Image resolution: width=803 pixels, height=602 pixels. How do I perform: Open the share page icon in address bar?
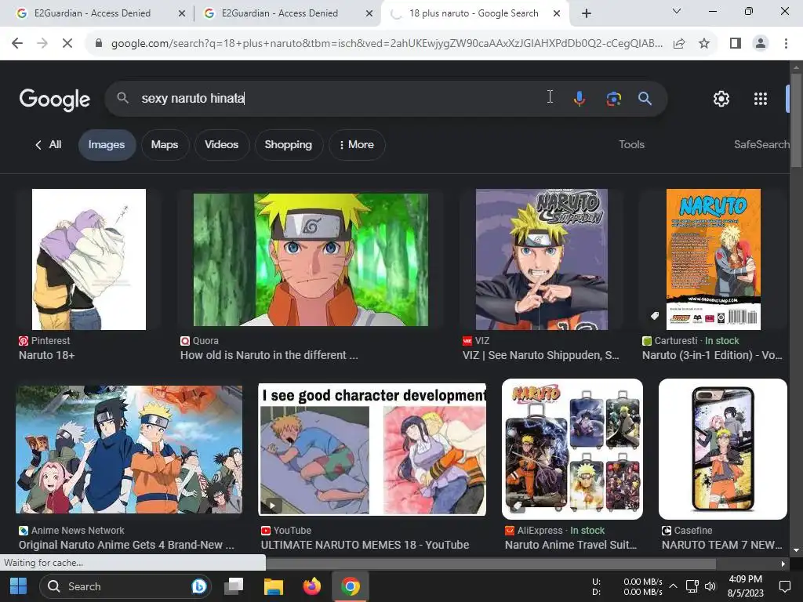click(679, 44)
